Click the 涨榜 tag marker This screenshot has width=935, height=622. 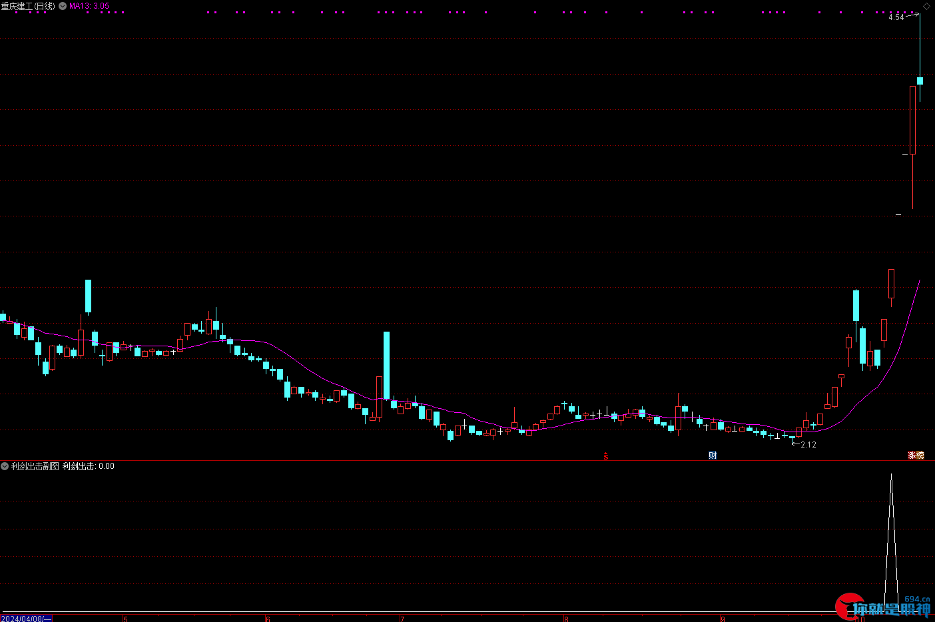tap(916, 456)
